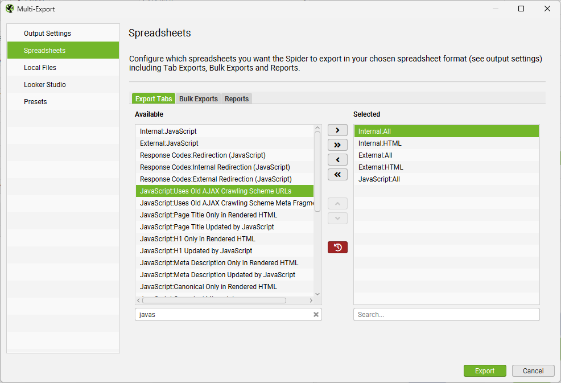Go to the Presets section

point(35,102)
